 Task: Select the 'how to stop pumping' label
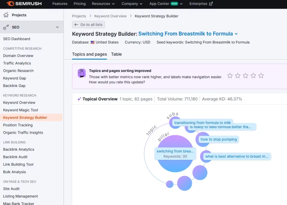pyautogui.click(x=219, y=139)
